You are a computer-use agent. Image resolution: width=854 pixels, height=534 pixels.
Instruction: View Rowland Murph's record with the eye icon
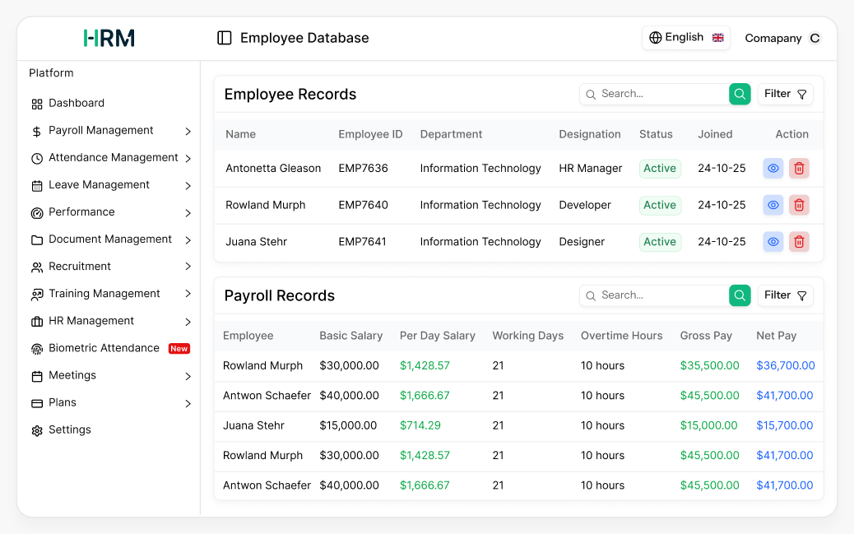pos(773,205)
